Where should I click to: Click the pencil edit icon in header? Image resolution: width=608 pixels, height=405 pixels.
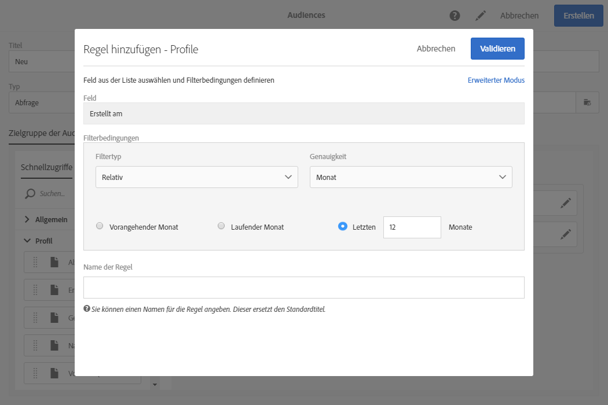(x=481, y=16)
